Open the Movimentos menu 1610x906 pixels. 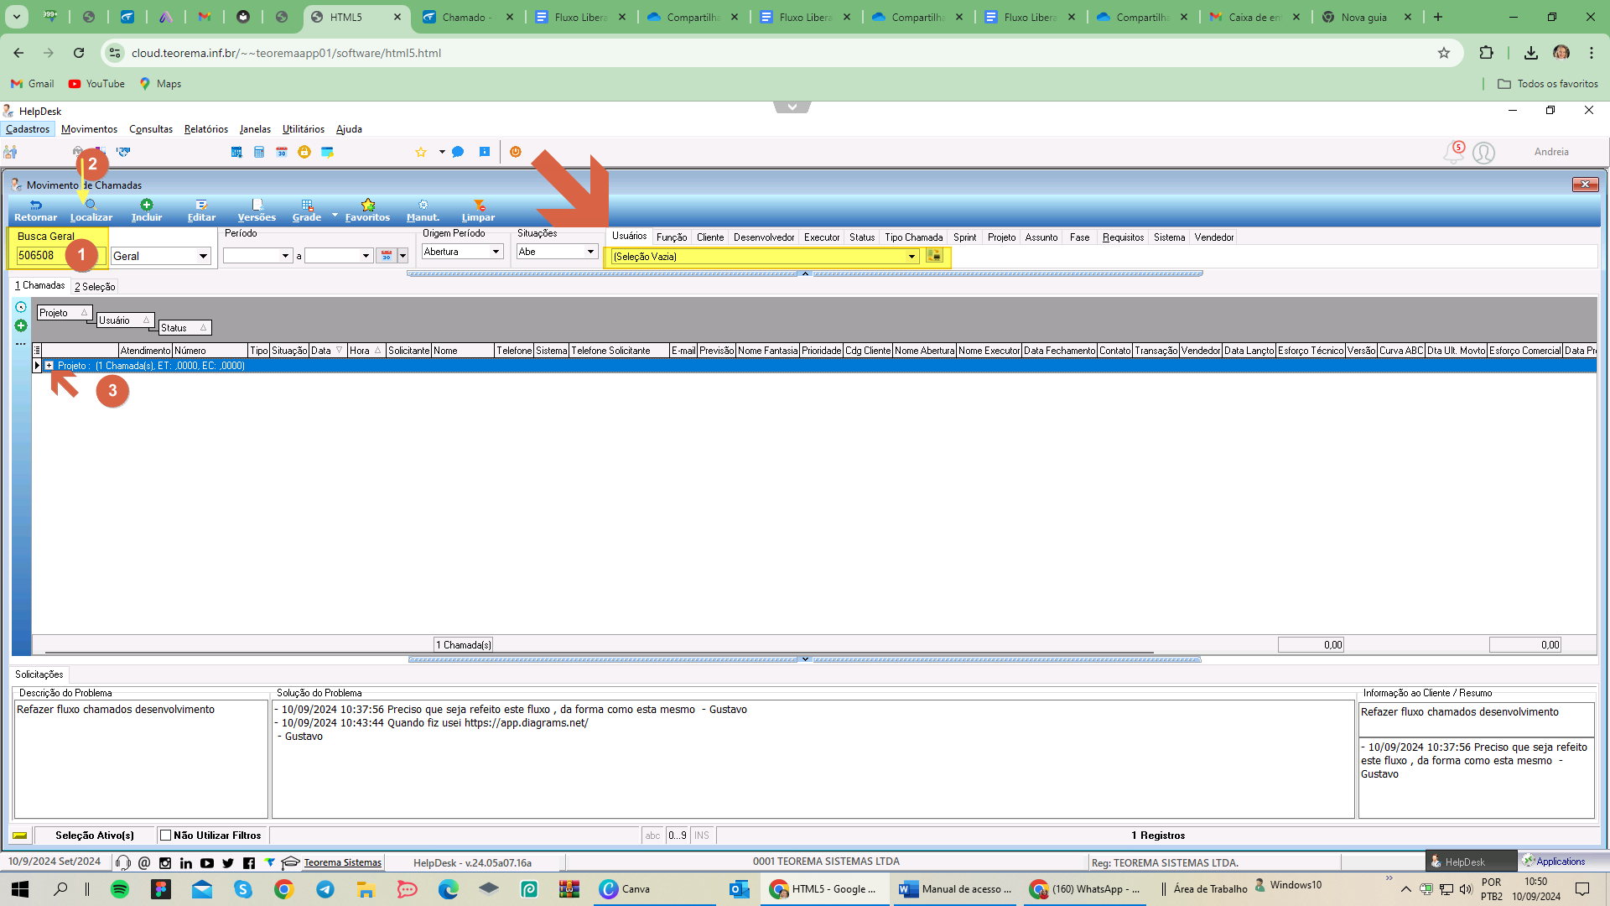(89, 129)
